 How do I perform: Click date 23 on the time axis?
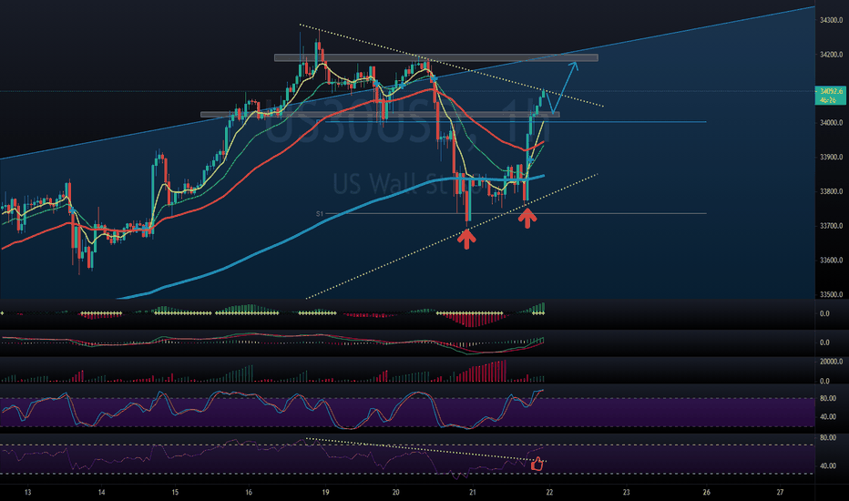click(x=627, y=492)
